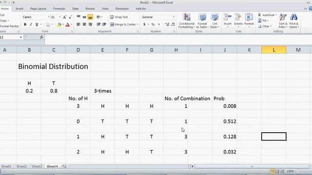Click the Shrink Font icon
312x175 pixels.
(70, 17)
